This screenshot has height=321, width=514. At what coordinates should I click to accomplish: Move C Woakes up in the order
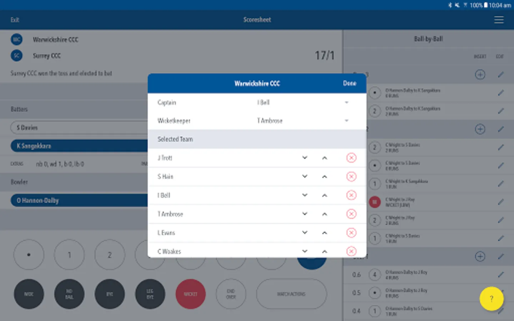tap(324, 251)
